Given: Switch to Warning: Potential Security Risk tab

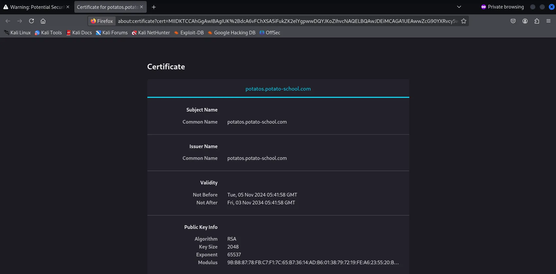Looking at the screenshot, I should tap(36, 7).
